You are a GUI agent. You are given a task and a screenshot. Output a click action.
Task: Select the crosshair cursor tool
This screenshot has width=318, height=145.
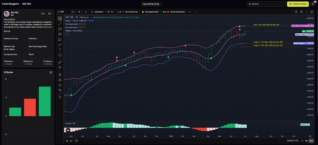[x=60, y=18]
